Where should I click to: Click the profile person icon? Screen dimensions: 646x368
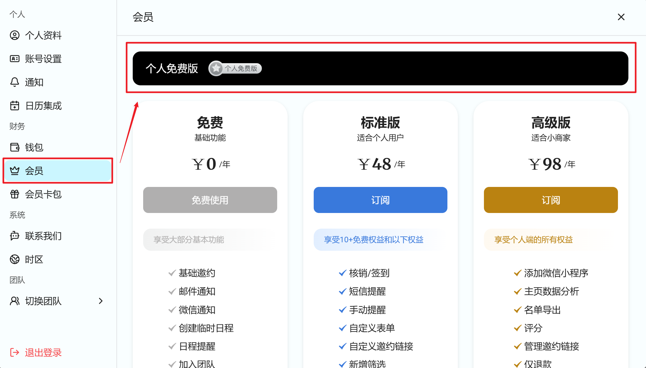coord(15,35)
